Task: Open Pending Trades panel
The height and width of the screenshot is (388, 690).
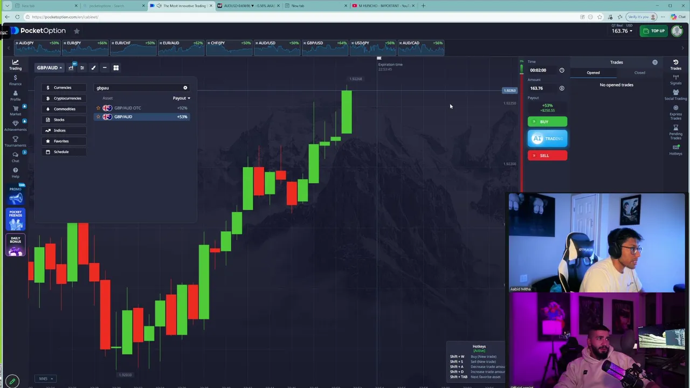Action: tap(675, 132)
